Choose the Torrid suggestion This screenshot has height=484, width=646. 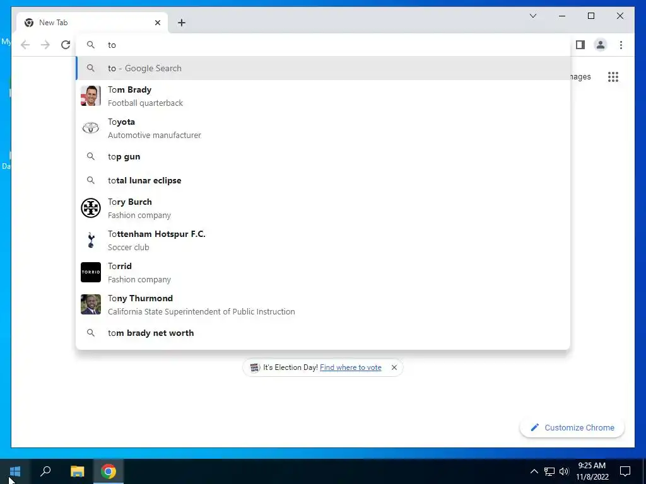point(324,272)
